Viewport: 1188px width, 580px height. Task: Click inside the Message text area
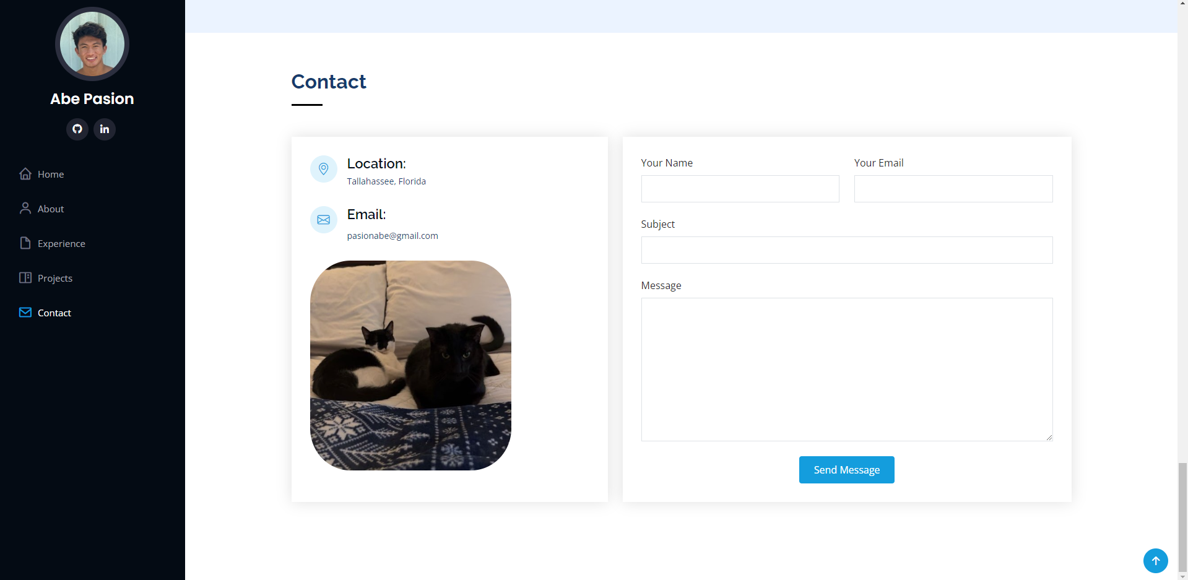(x=847, y=370)
